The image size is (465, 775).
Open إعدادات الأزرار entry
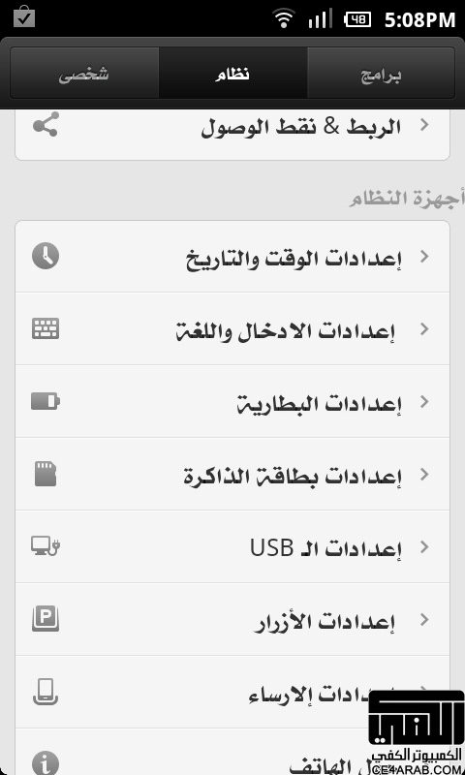232,619
